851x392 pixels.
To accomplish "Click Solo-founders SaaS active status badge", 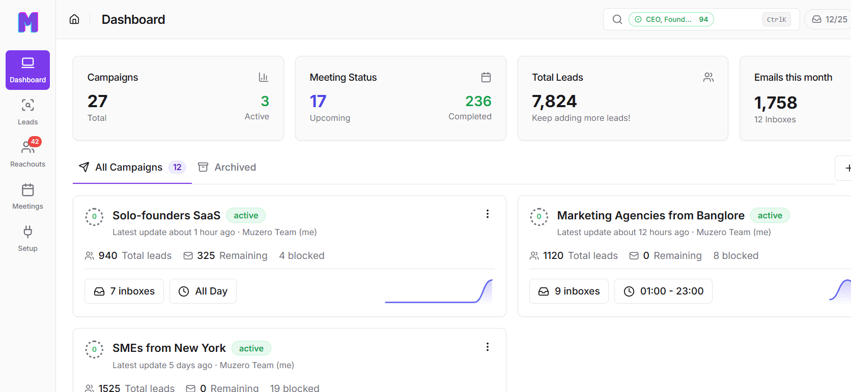I will click(246, 216).
